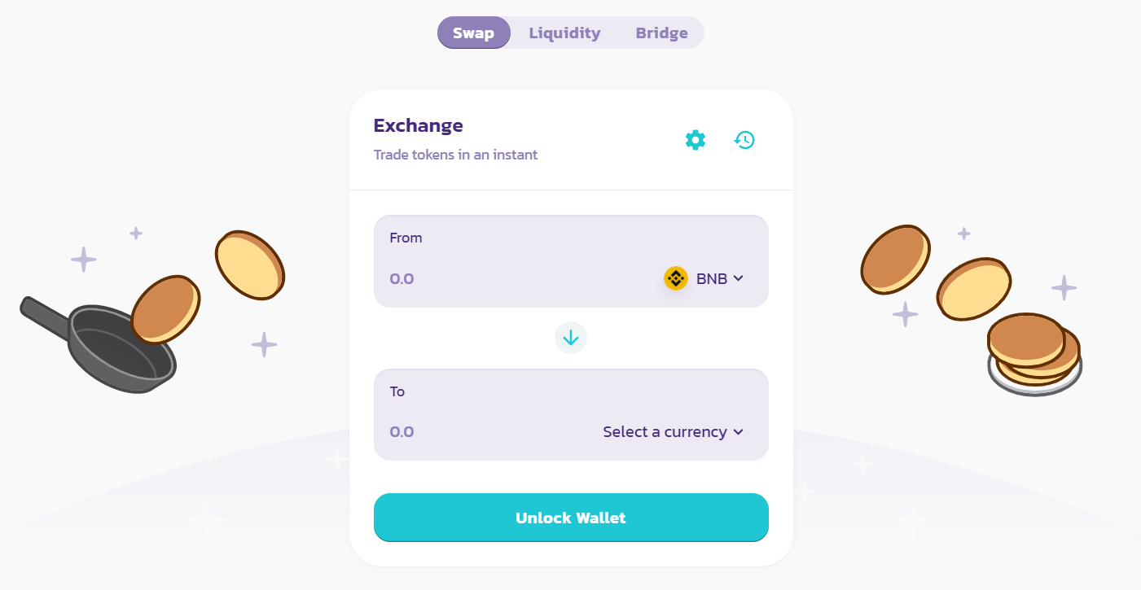
Task: Focus the To amount input field
Action: tap(489, 432)
